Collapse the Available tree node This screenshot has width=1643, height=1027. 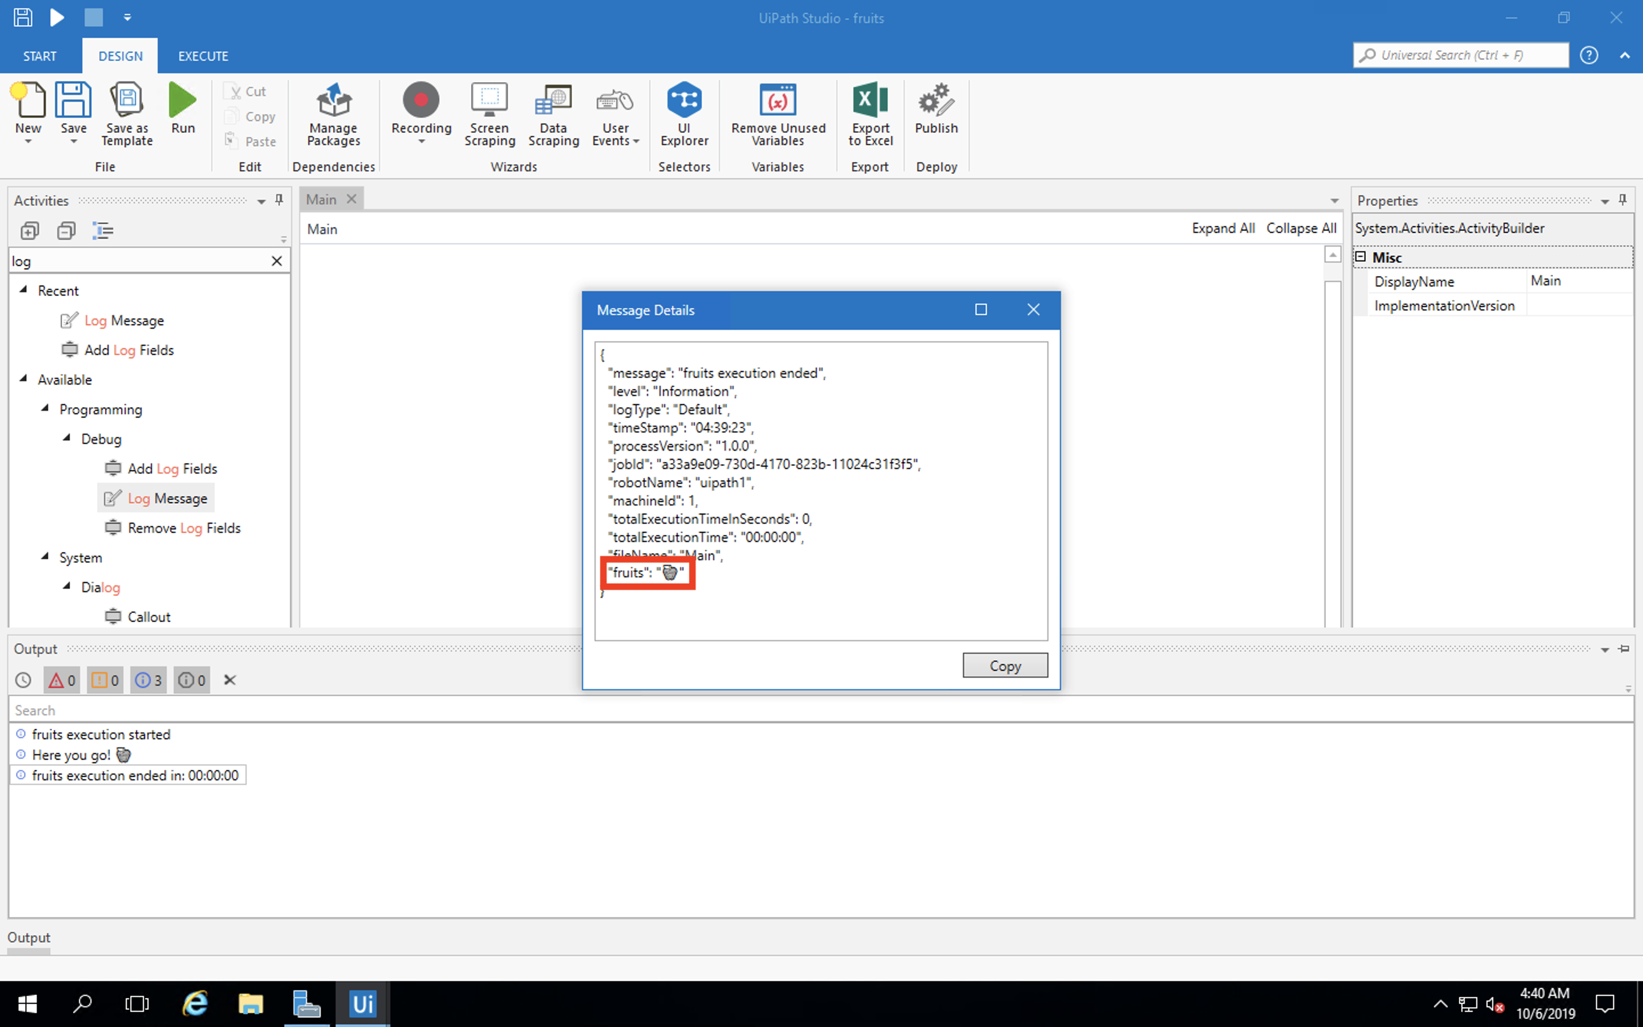(x=24, y=379)
